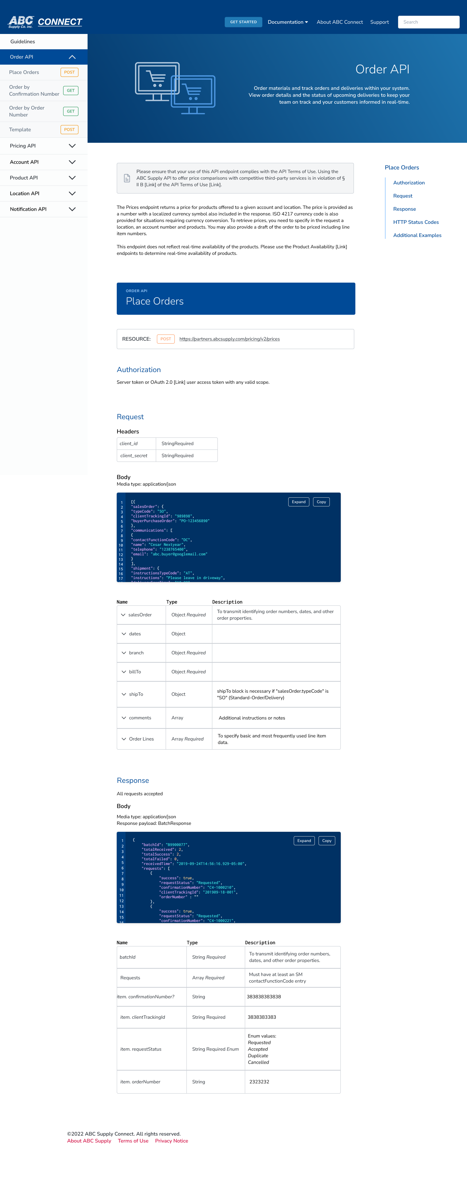Image resolution: width=467 pixels, height=1194 pixels.
Task: Jump to HTTP Status Codes section
Action: tap(416, 222)
